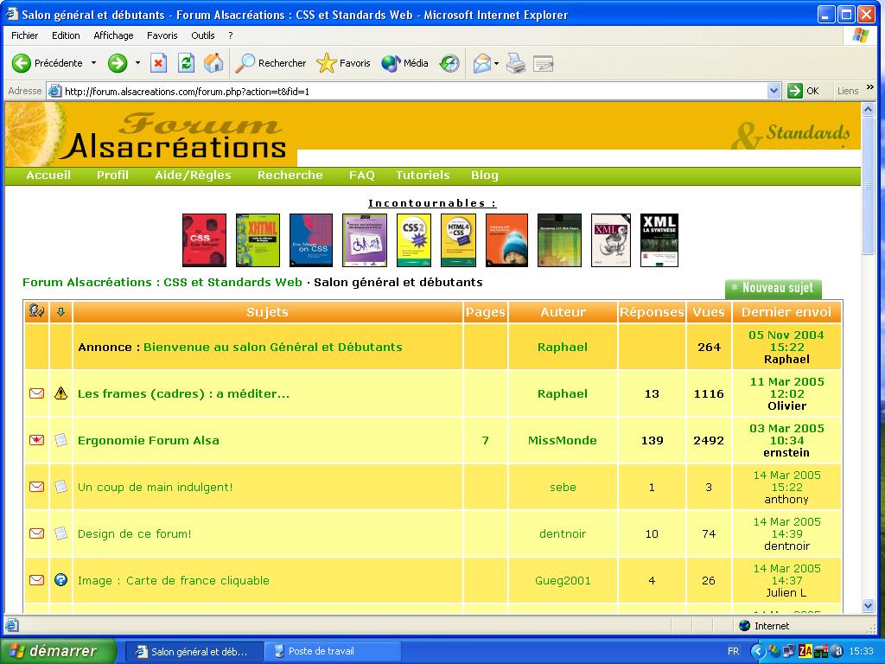Open the Bienvenue au salon Général announcement
The height and width of the screenshot is (664, 885).
[x=272, y=348]
